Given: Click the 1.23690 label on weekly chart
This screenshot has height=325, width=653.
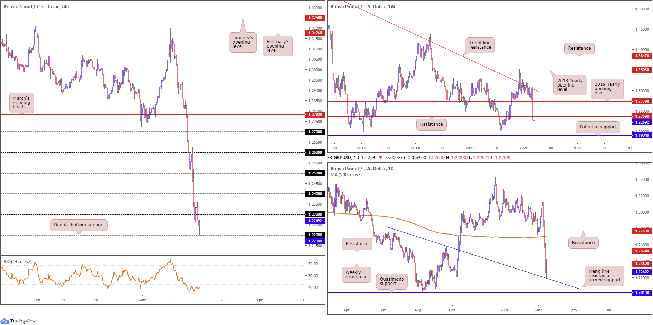Looking at the screenshot, I should click(x=642, y=116).
